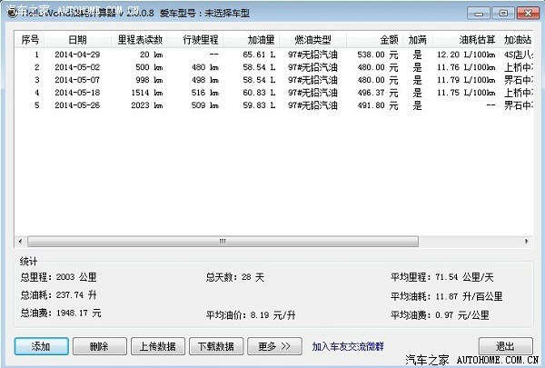Screen dimensions: 545x368
Task: Click the 下载数据 button
Action: (x=215, y=346)
